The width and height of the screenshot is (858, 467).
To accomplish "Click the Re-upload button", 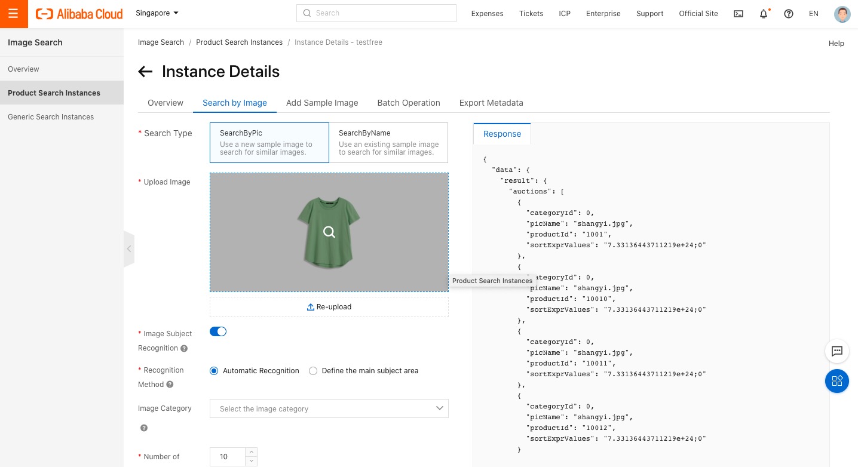I will tap(329, 307).
